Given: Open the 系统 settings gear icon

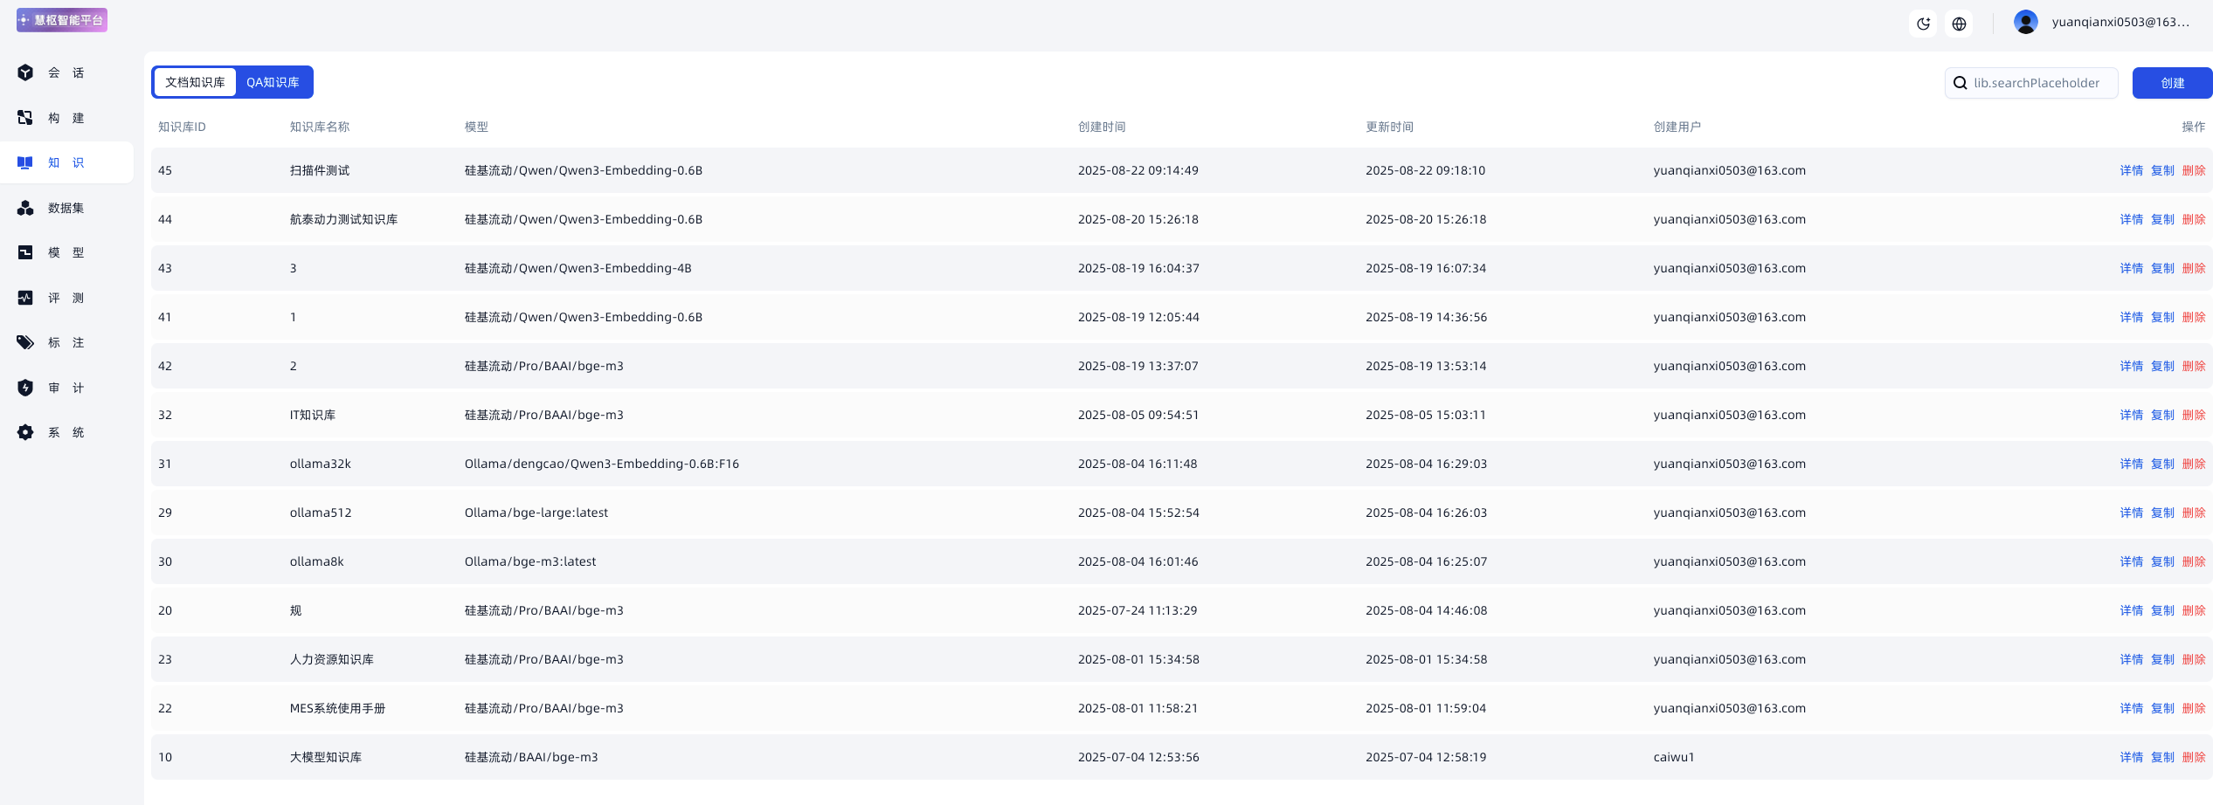Looking at the screenshot, I should [x=25, y=432].
